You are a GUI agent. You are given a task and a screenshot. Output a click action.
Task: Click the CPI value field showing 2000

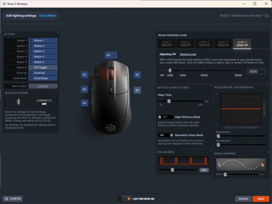(x=256, y=72)
